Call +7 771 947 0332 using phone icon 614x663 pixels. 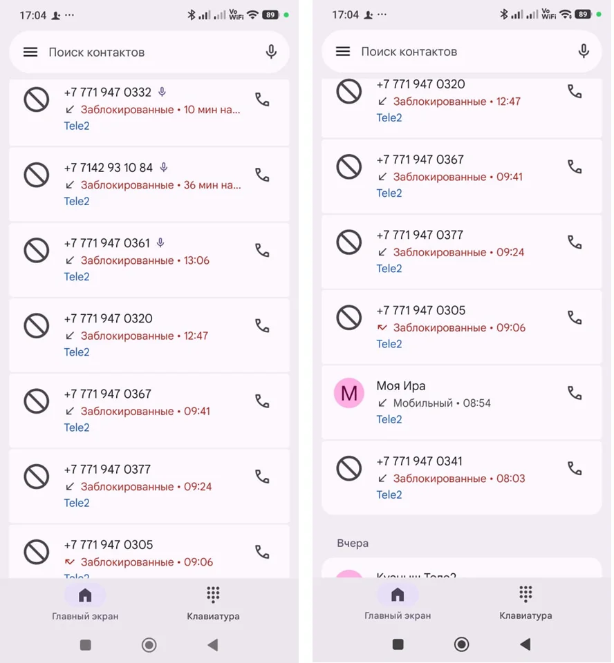(262, 99)
